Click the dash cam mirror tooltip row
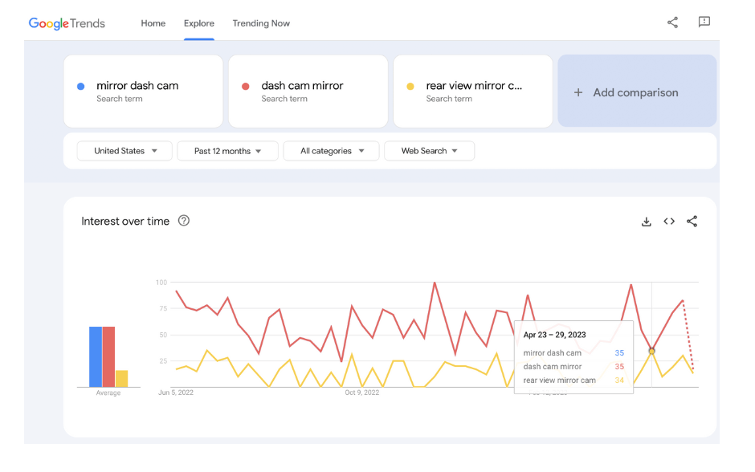This screenshot has height=472, width=755. coord(573,367)
